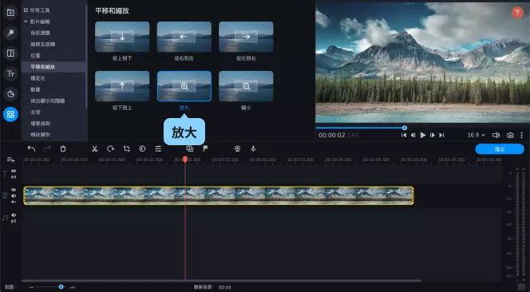Split clip with the scissors icon

click(x=95, y=148)
